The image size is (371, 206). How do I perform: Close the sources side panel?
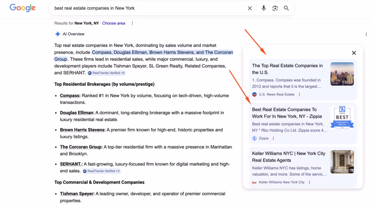[354, 53]
